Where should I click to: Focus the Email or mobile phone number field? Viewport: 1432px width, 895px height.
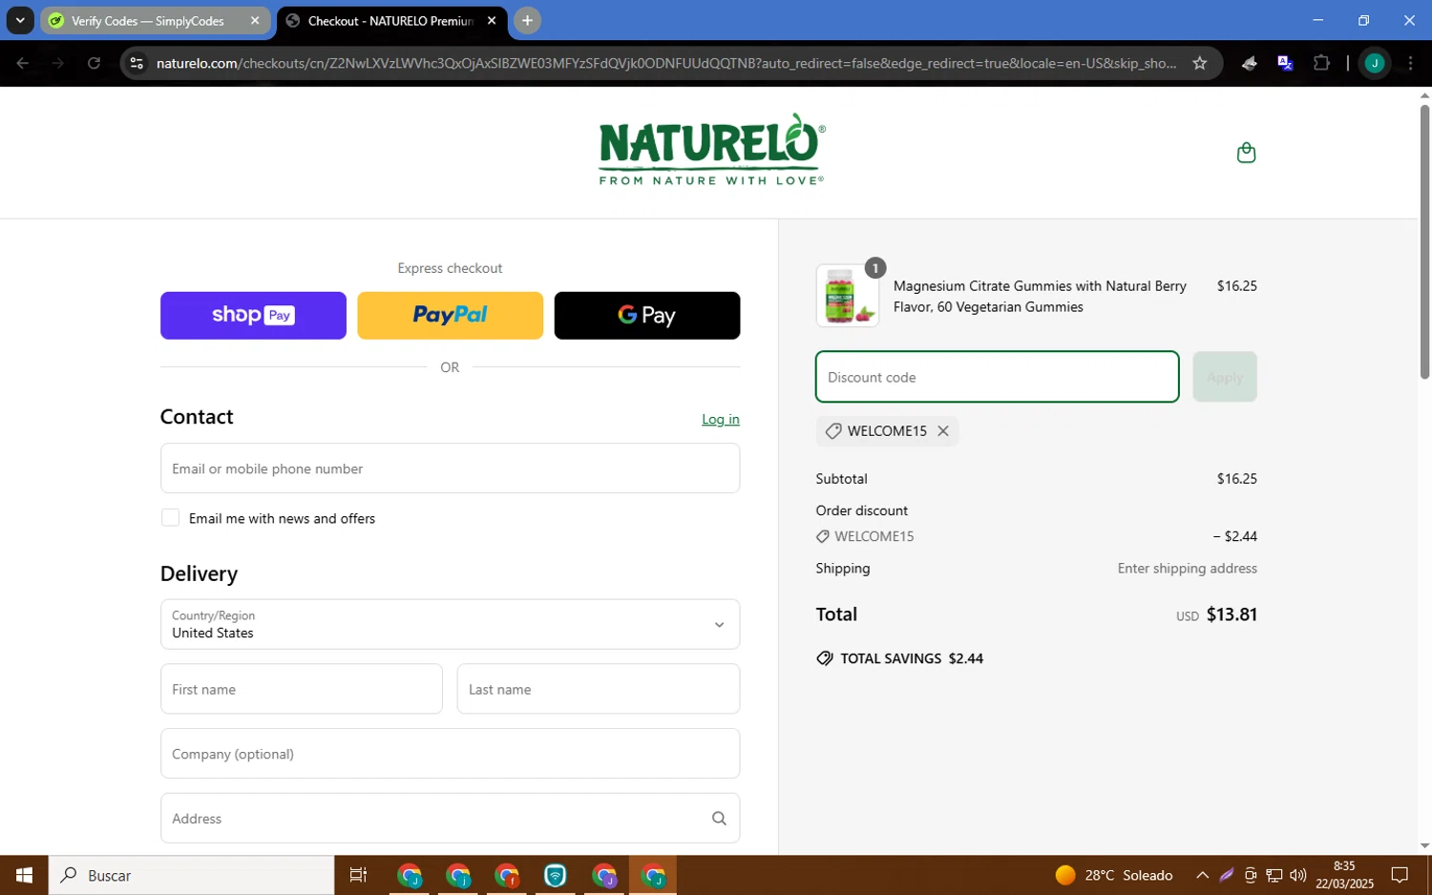[x=450, y=468]
